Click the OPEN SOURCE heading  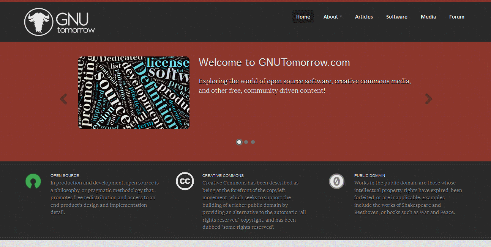[x=65, y=176]
